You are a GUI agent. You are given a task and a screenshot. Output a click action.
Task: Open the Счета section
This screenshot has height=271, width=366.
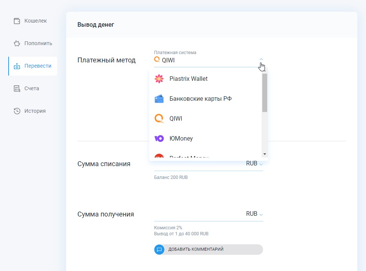tap(33, 88)
